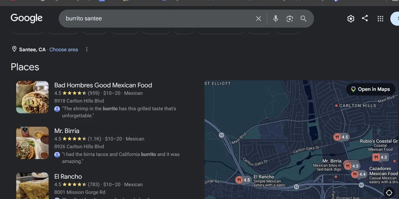399x199 pixels.
Task: Click Open in Maps button
Action: point(370,89)
